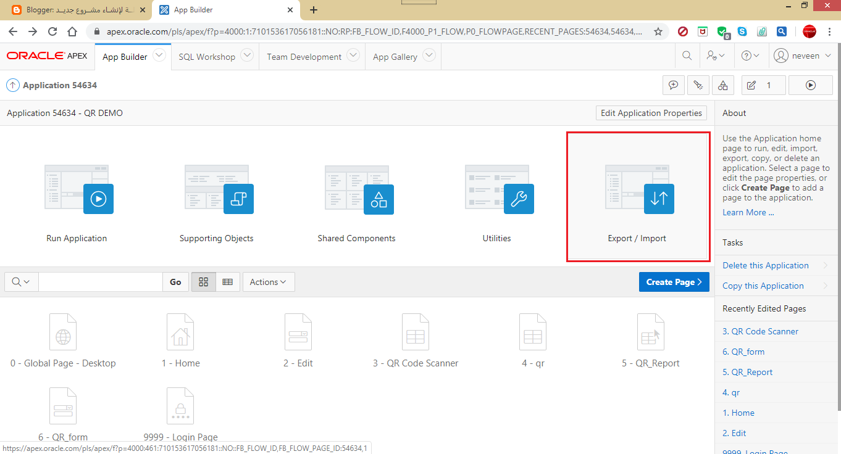The image size is (841, 454).
Task: Click Edit Application Properties
Action: tap(651, 113)
